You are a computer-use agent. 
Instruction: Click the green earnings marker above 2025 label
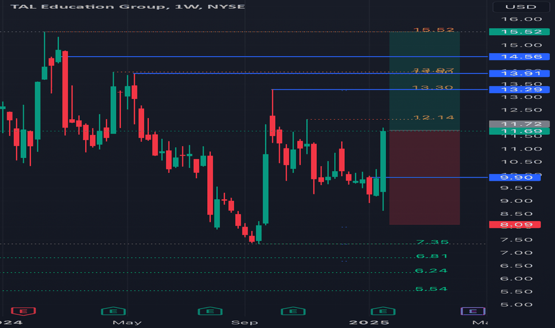coord(383,311)
